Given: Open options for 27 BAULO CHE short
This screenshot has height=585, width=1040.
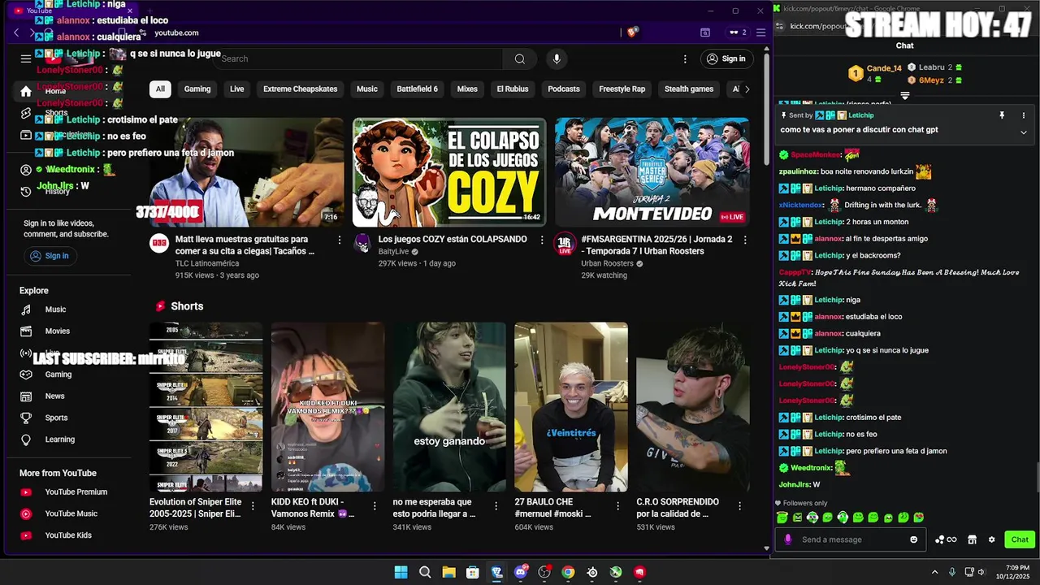Looking at the screenshot, I should pos(617,505).
